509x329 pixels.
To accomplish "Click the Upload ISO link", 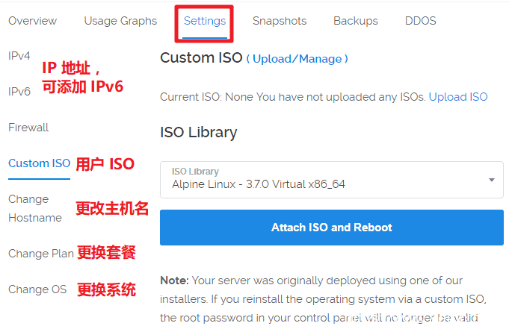I will pos(458,97).
